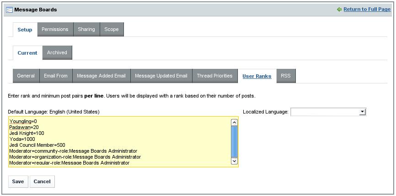Image resolution: width=396 pixels, height=196 pixels.
Task: Open the Return to Full Page link
Action: (x=367, y=9)
